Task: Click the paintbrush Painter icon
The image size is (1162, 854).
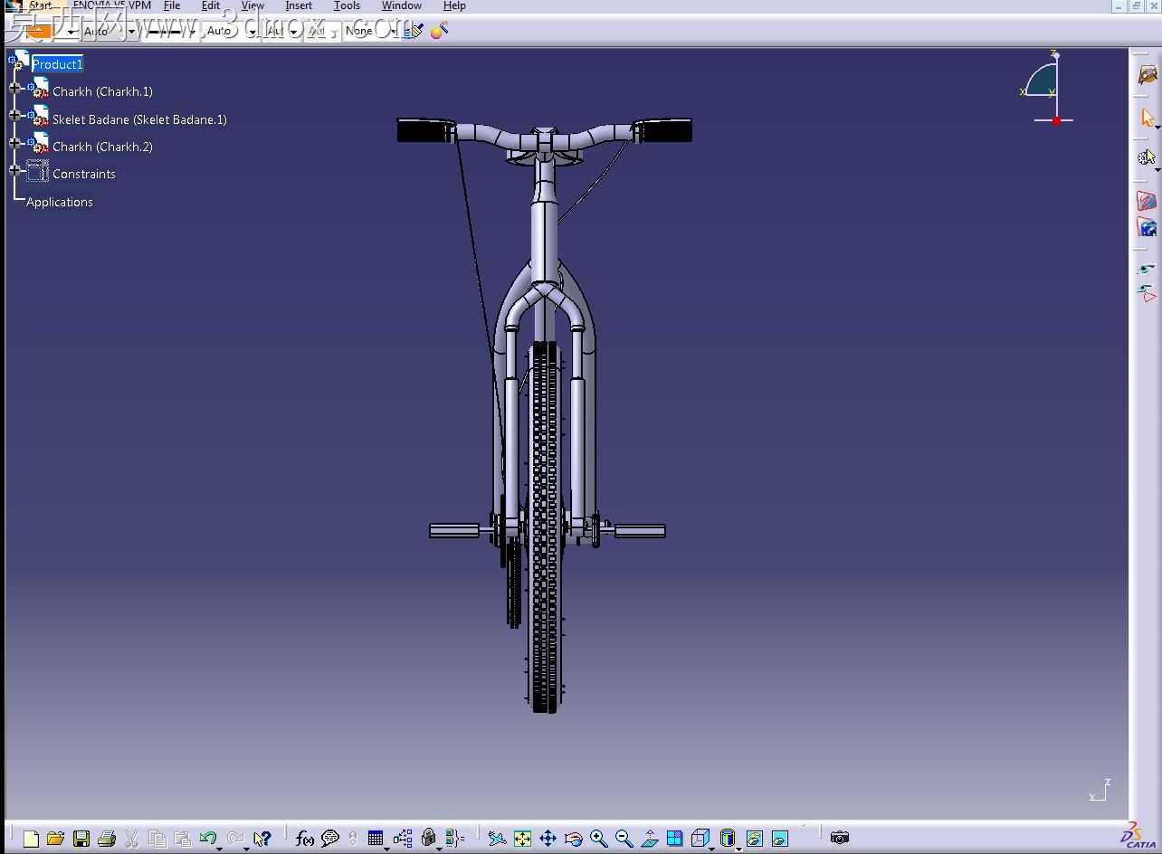Action: tap(414, 31)
